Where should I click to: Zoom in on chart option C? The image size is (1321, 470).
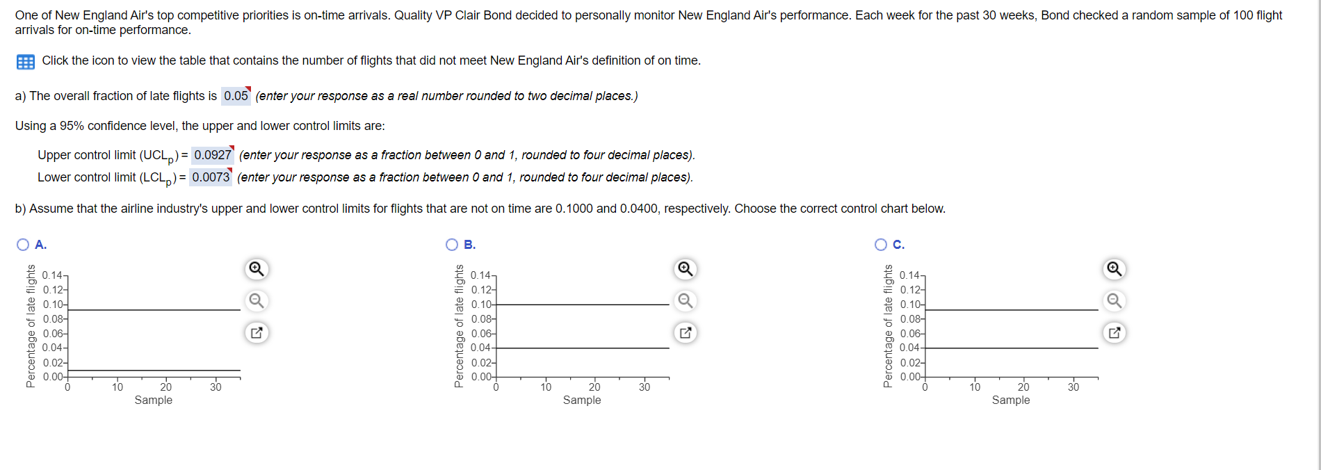click(x=1113, y=268)
